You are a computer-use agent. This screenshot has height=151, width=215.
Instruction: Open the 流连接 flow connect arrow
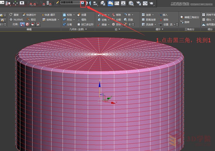click(x=155, y=25)
